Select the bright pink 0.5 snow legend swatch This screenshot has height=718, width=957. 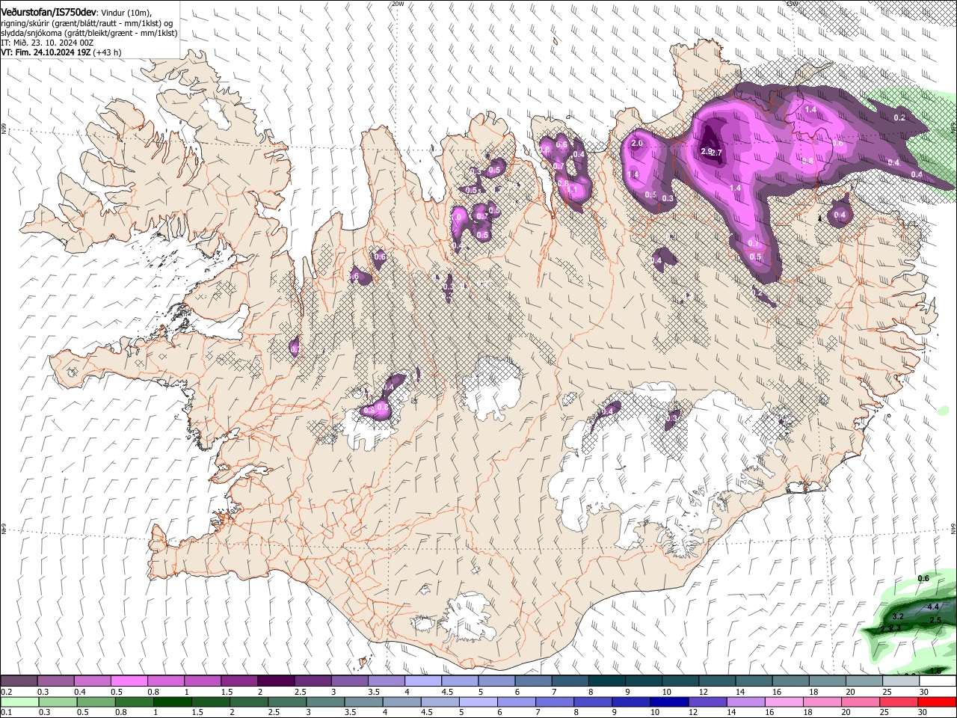pyautogui.click(x=129, y=681)
